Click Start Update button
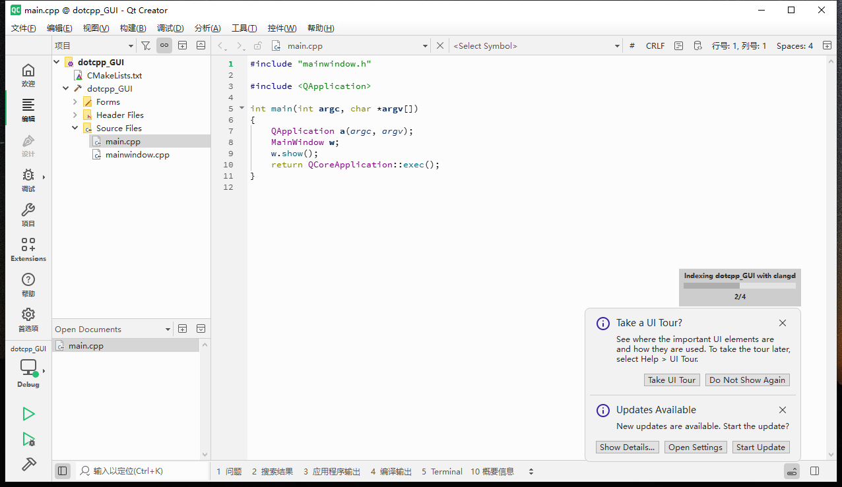 (x=761, y=447)
